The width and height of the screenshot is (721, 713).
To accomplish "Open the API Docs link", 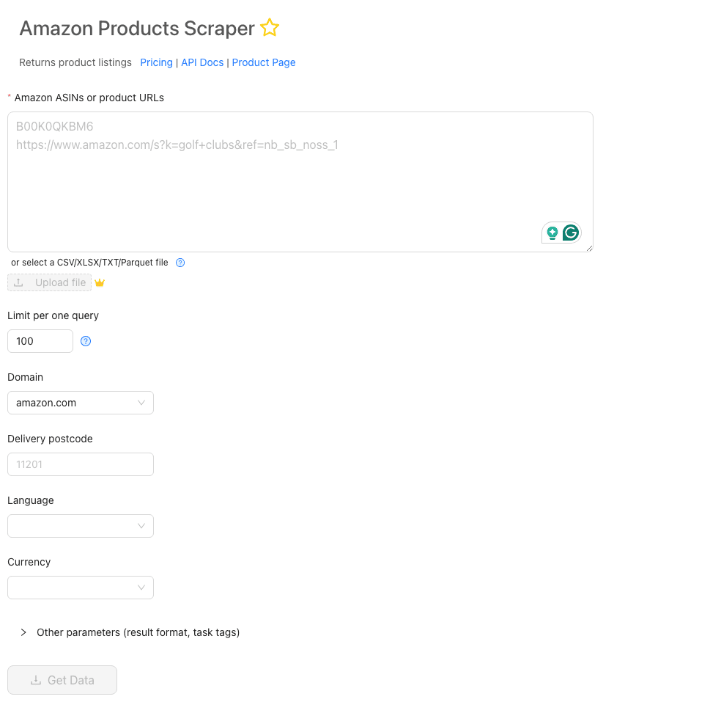I will click(x=202, y=62).
